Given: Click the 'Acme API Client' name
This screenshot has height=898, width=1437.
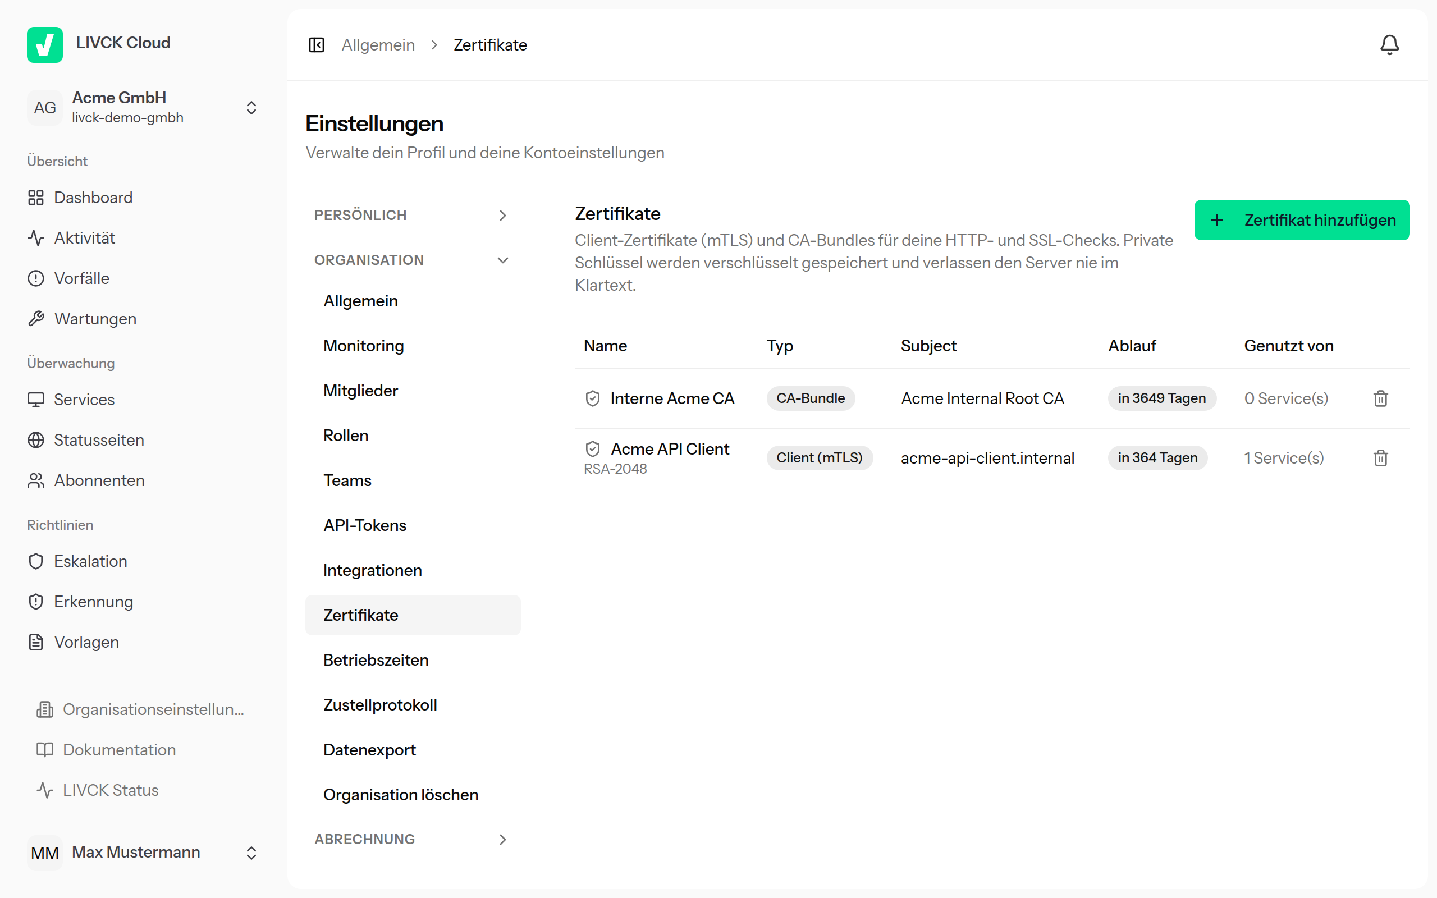Looking at the screenshot, I should tap(670, 449).
